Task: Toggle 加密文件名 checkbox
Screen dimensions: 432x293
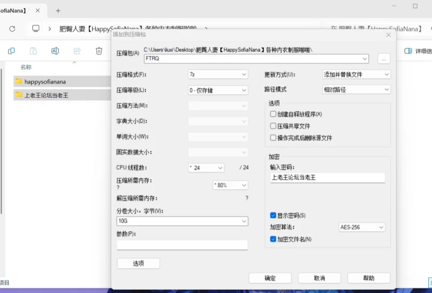Action: coord(273,239)
